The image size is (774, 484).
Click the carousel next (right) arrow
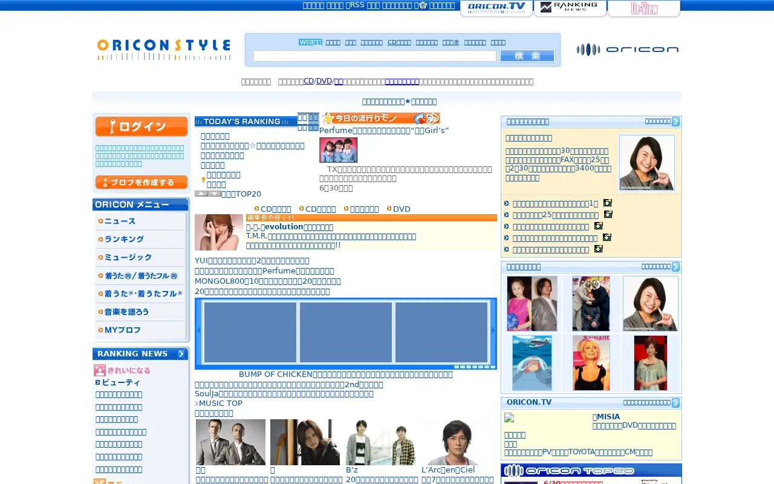(493, 330)
